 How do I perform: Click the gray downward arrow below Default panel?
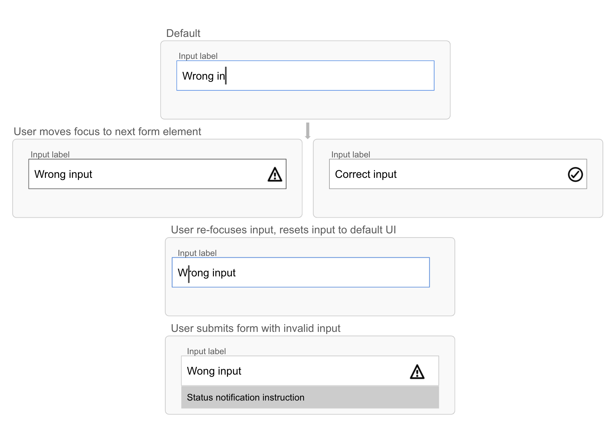308,131
